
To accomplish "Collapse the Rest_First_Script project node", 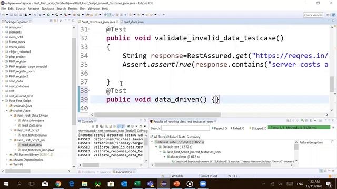I will point(3,101).
